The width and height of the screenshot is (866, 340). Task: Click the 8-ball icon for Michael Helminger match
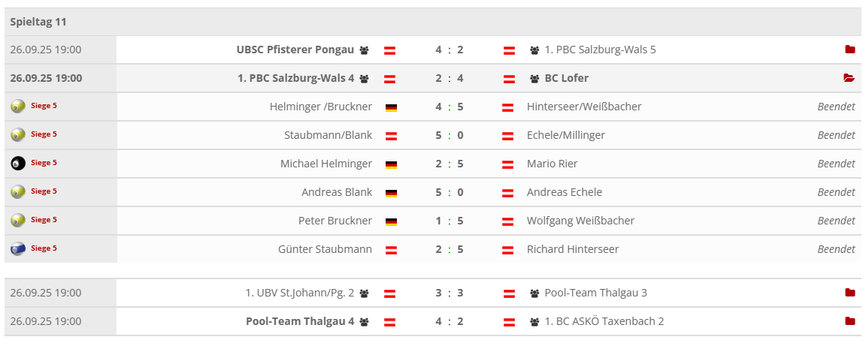[x=18, y=164]
